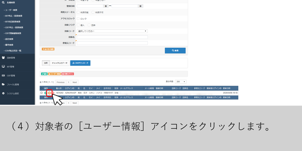Open the 団体コード dropdown 選択してください
Image resolution: width=302 pixels, height=151 pixels.
(x=112, y=31)
